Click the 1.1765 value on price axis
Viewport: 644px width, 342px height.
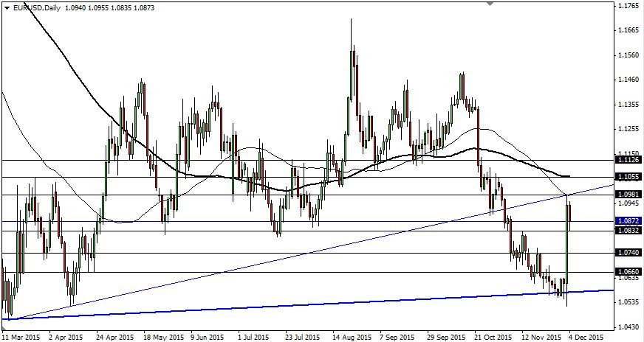click(628, 6)
